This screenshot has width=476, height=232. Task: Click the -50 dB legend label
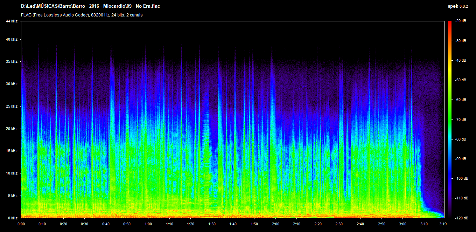461,80
